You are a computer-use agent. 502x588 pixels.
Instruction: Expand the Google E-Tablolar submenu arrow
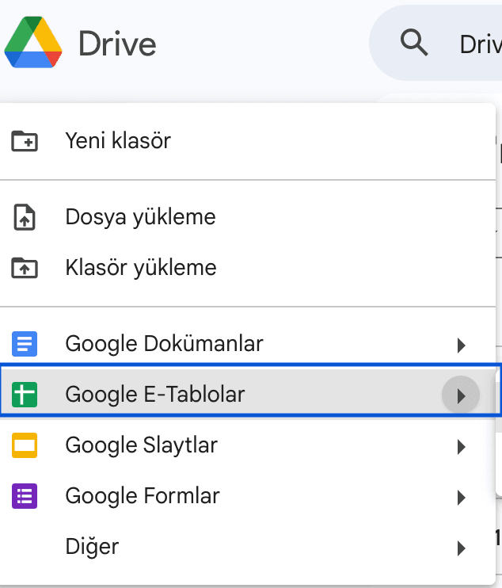(x=461, y=395)
